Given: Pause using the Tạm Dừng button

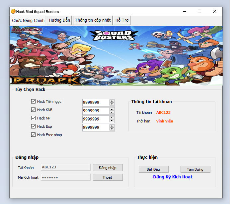Looking at the screenshot, I should pyautogui.click(x=195, y=169).
